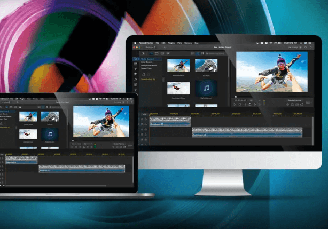Select the video-only filter icon on monitor
328x229 pixels.
[157, 53]
